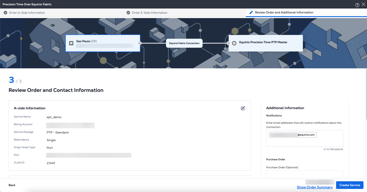Click the pencil icon on Review Order tab

pyautogui.click(x=251, y=12)
